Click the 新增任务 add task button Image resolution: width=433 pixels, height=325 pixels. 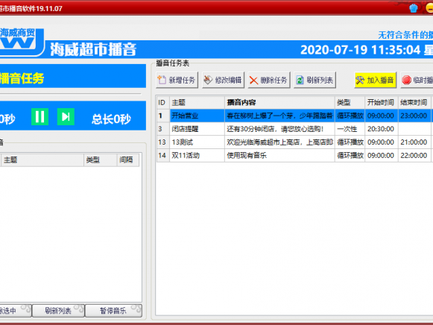point(177,80)
